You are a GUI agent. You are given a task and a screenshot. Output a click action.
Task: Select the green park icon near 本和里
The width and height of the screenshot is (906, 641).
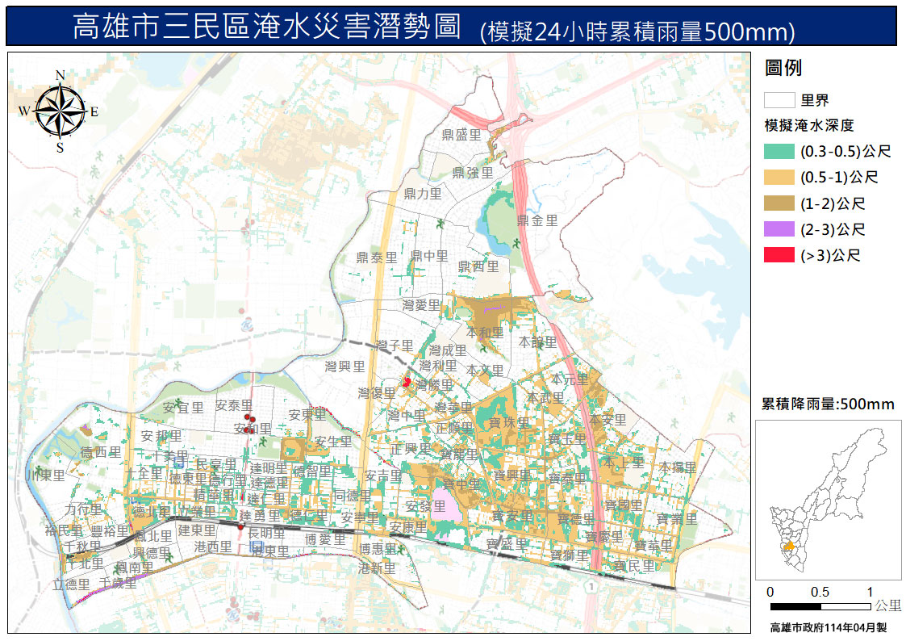pos(483,348)
